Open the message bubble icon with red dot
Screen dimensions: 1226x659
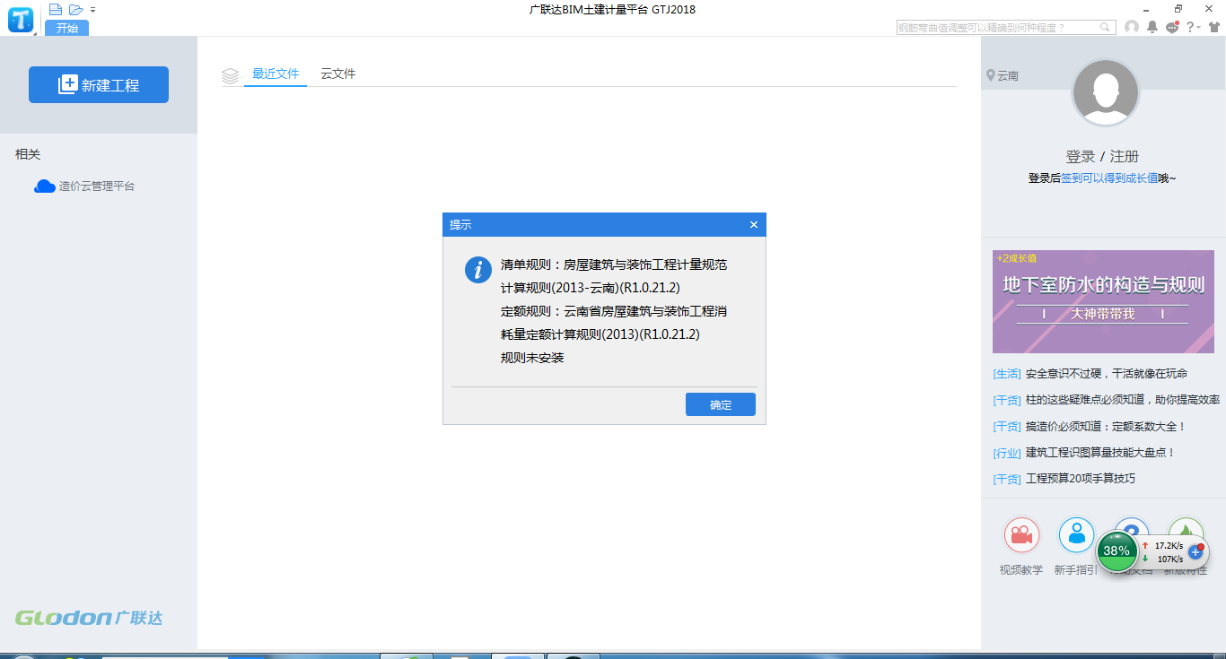1172,28
